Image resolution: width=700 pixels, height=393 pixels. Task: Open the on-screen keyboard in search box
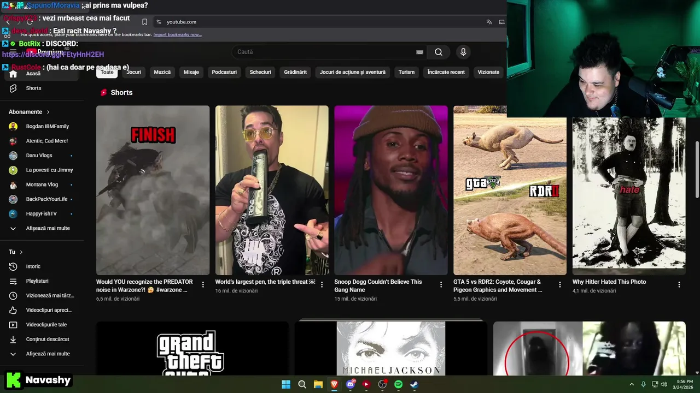click(419, 52)
